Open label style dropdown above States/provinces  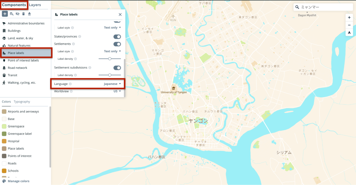click(112, 28)
